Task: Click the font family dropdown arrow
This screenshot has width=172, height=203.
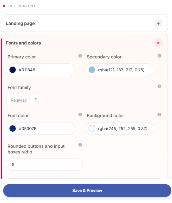Action: [x=36, y=99]
